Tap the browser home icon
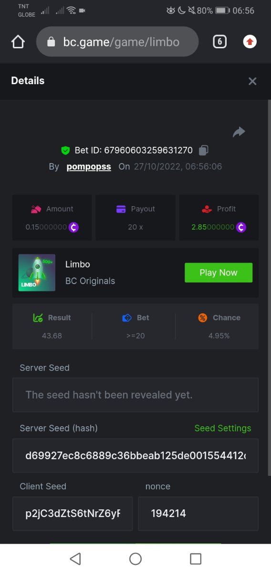Image resolution: width=271 pixels, height=574 pixels. pyautogui.click(x=18, y=42)
